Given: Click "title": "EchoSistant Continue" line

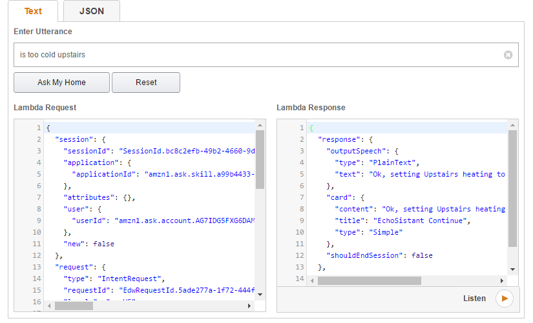Looking at the screenshot, I should [402, 220].
